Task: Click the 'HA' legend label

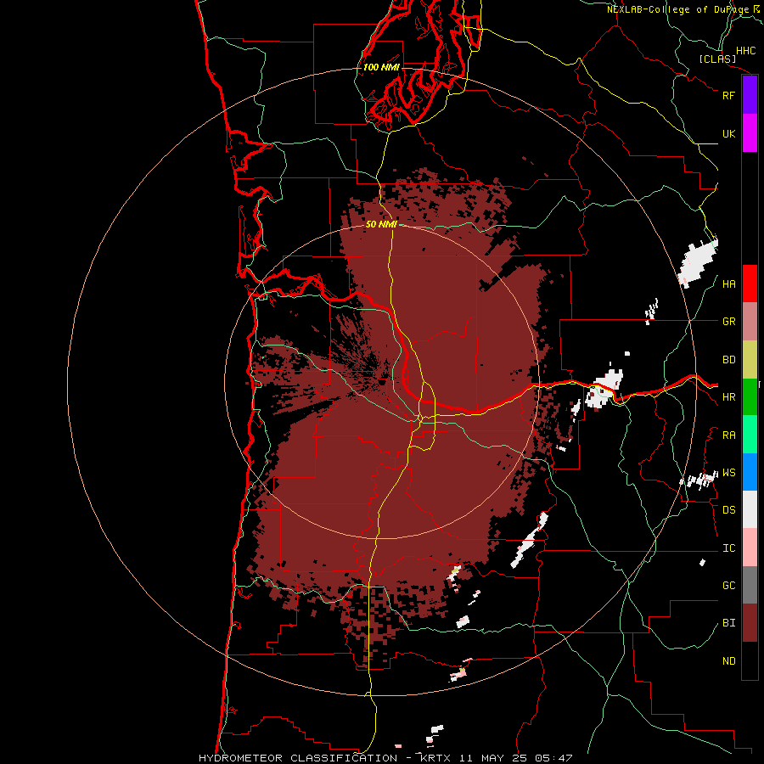Action: point(729,284)
